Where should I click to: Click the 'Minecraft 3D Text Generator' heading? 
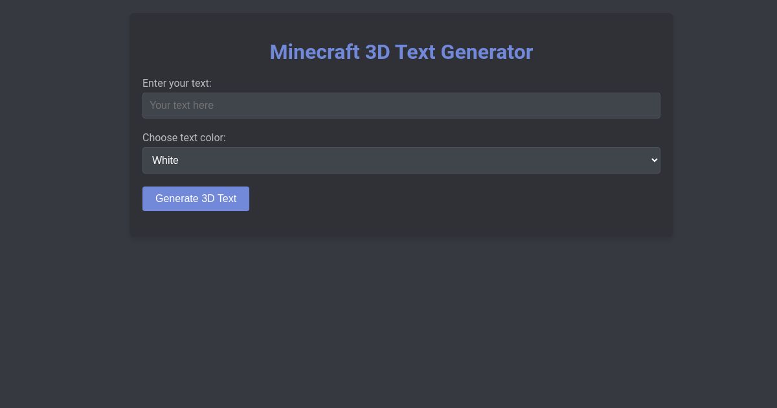tap(401, 52)
